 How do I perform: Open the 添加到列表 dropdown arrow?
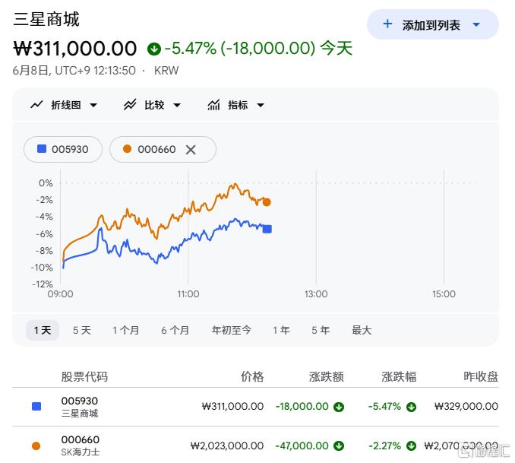[476, 24]
